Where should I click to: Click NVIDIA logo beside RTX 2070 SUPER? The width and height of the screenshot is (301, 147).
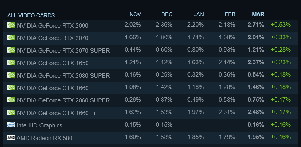pos(11,50)
